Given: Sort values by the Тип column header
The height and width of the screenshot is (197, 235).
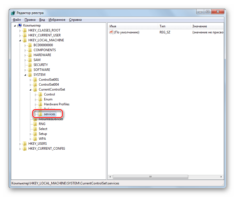Looking at the screenshot, I should (174, 26).
